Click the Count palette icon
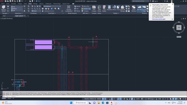 pyautogui.click(x=118, y=8)
